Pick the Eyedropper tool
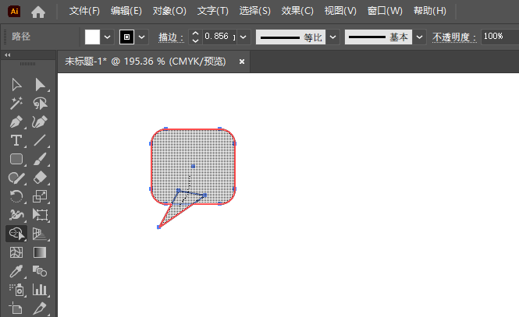This screenshot has width=519, height=317. (x=16, y=271)
